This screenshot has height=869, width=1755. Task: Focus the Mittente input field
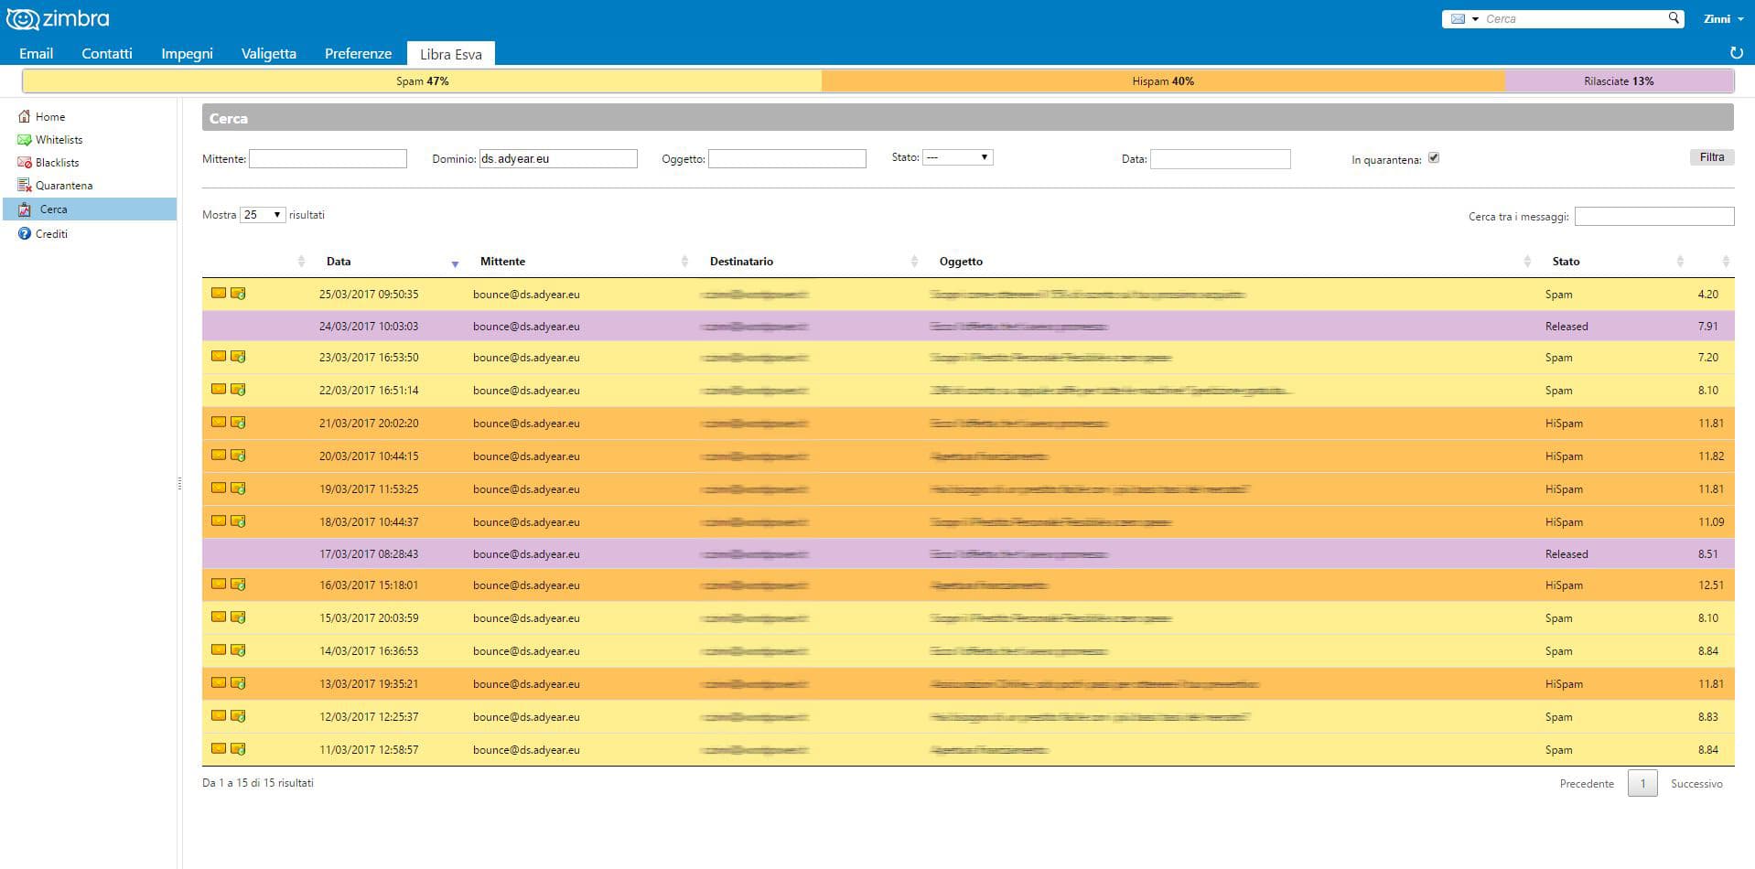coord(328,159)
